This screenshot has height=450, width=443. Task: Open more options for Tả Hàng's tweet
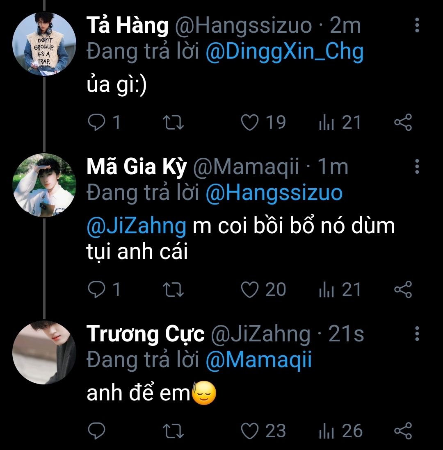[x=417, y=25]
